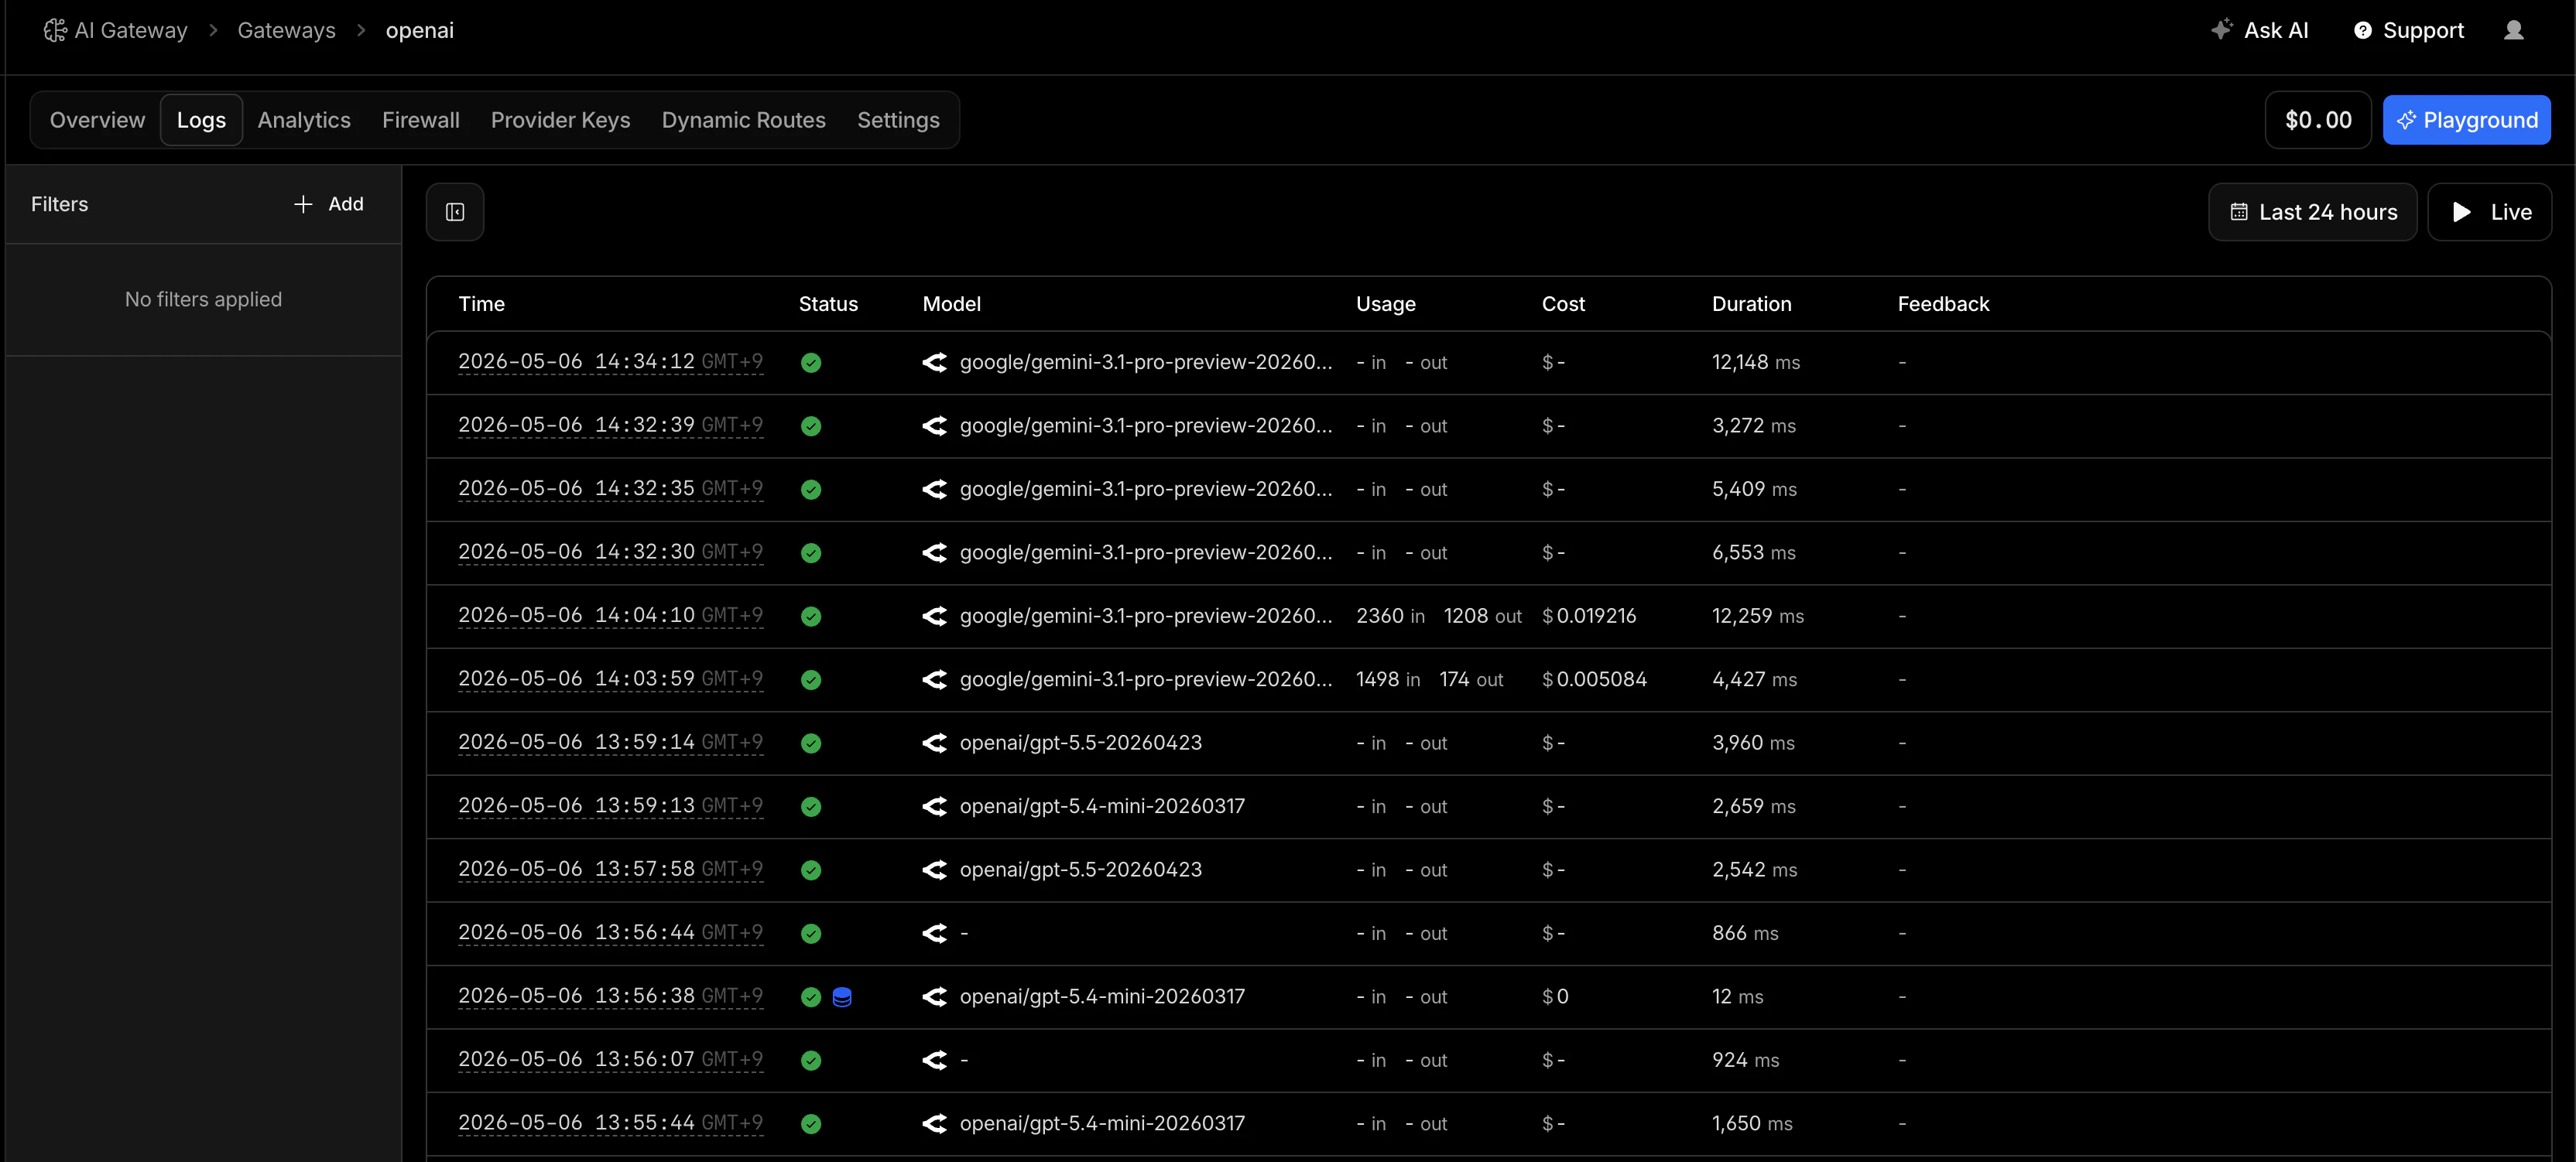The width and height of the screenshot is (2576, 1162).
Task: Click the 1498 in usage value
Action: click(1388, 679)
